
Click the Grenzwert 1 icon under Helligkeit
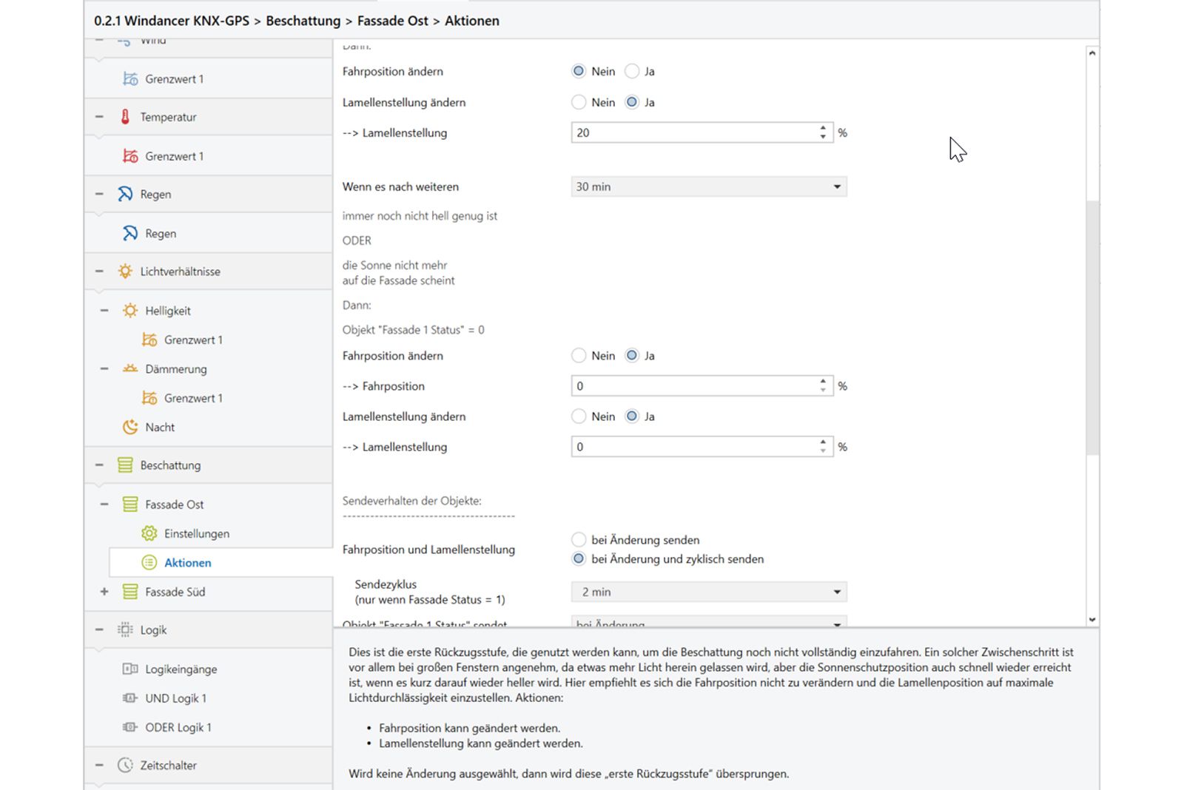coord(149,340)
